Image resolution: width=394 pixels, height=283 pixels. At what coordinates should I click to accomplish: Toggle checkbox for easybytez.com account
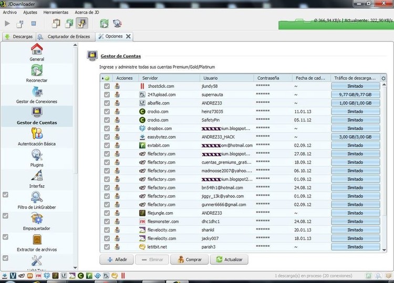107,137
